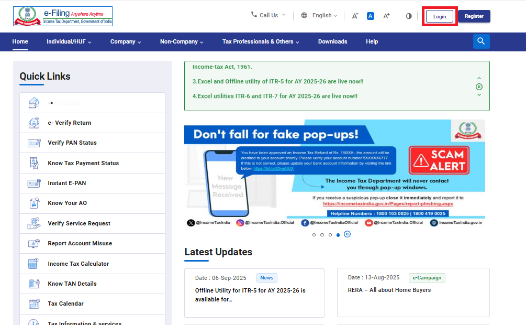Pause the news ticker scrolling
The image size is (526, 325).
pyautogui.click(x=479, y=86)
